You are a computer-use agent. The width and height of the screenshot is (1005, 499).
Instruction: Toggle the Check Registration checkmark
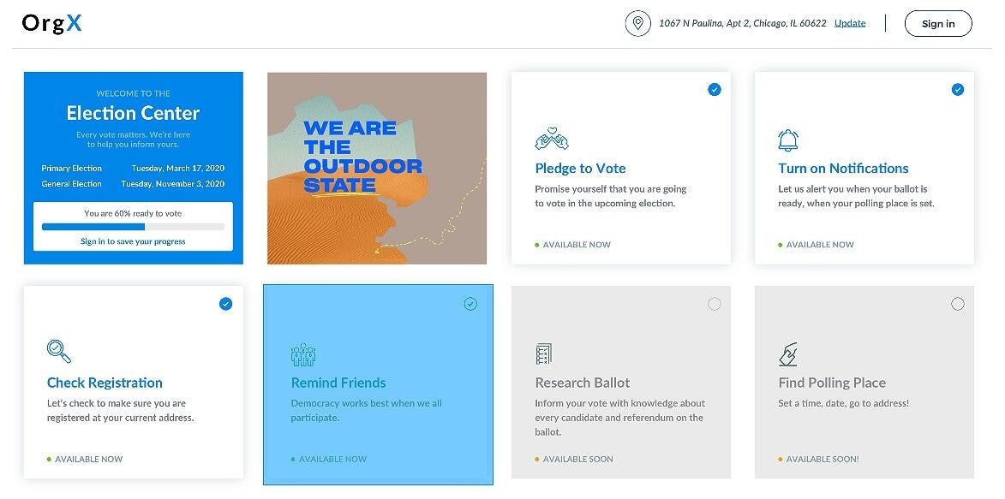pos(225,304)
